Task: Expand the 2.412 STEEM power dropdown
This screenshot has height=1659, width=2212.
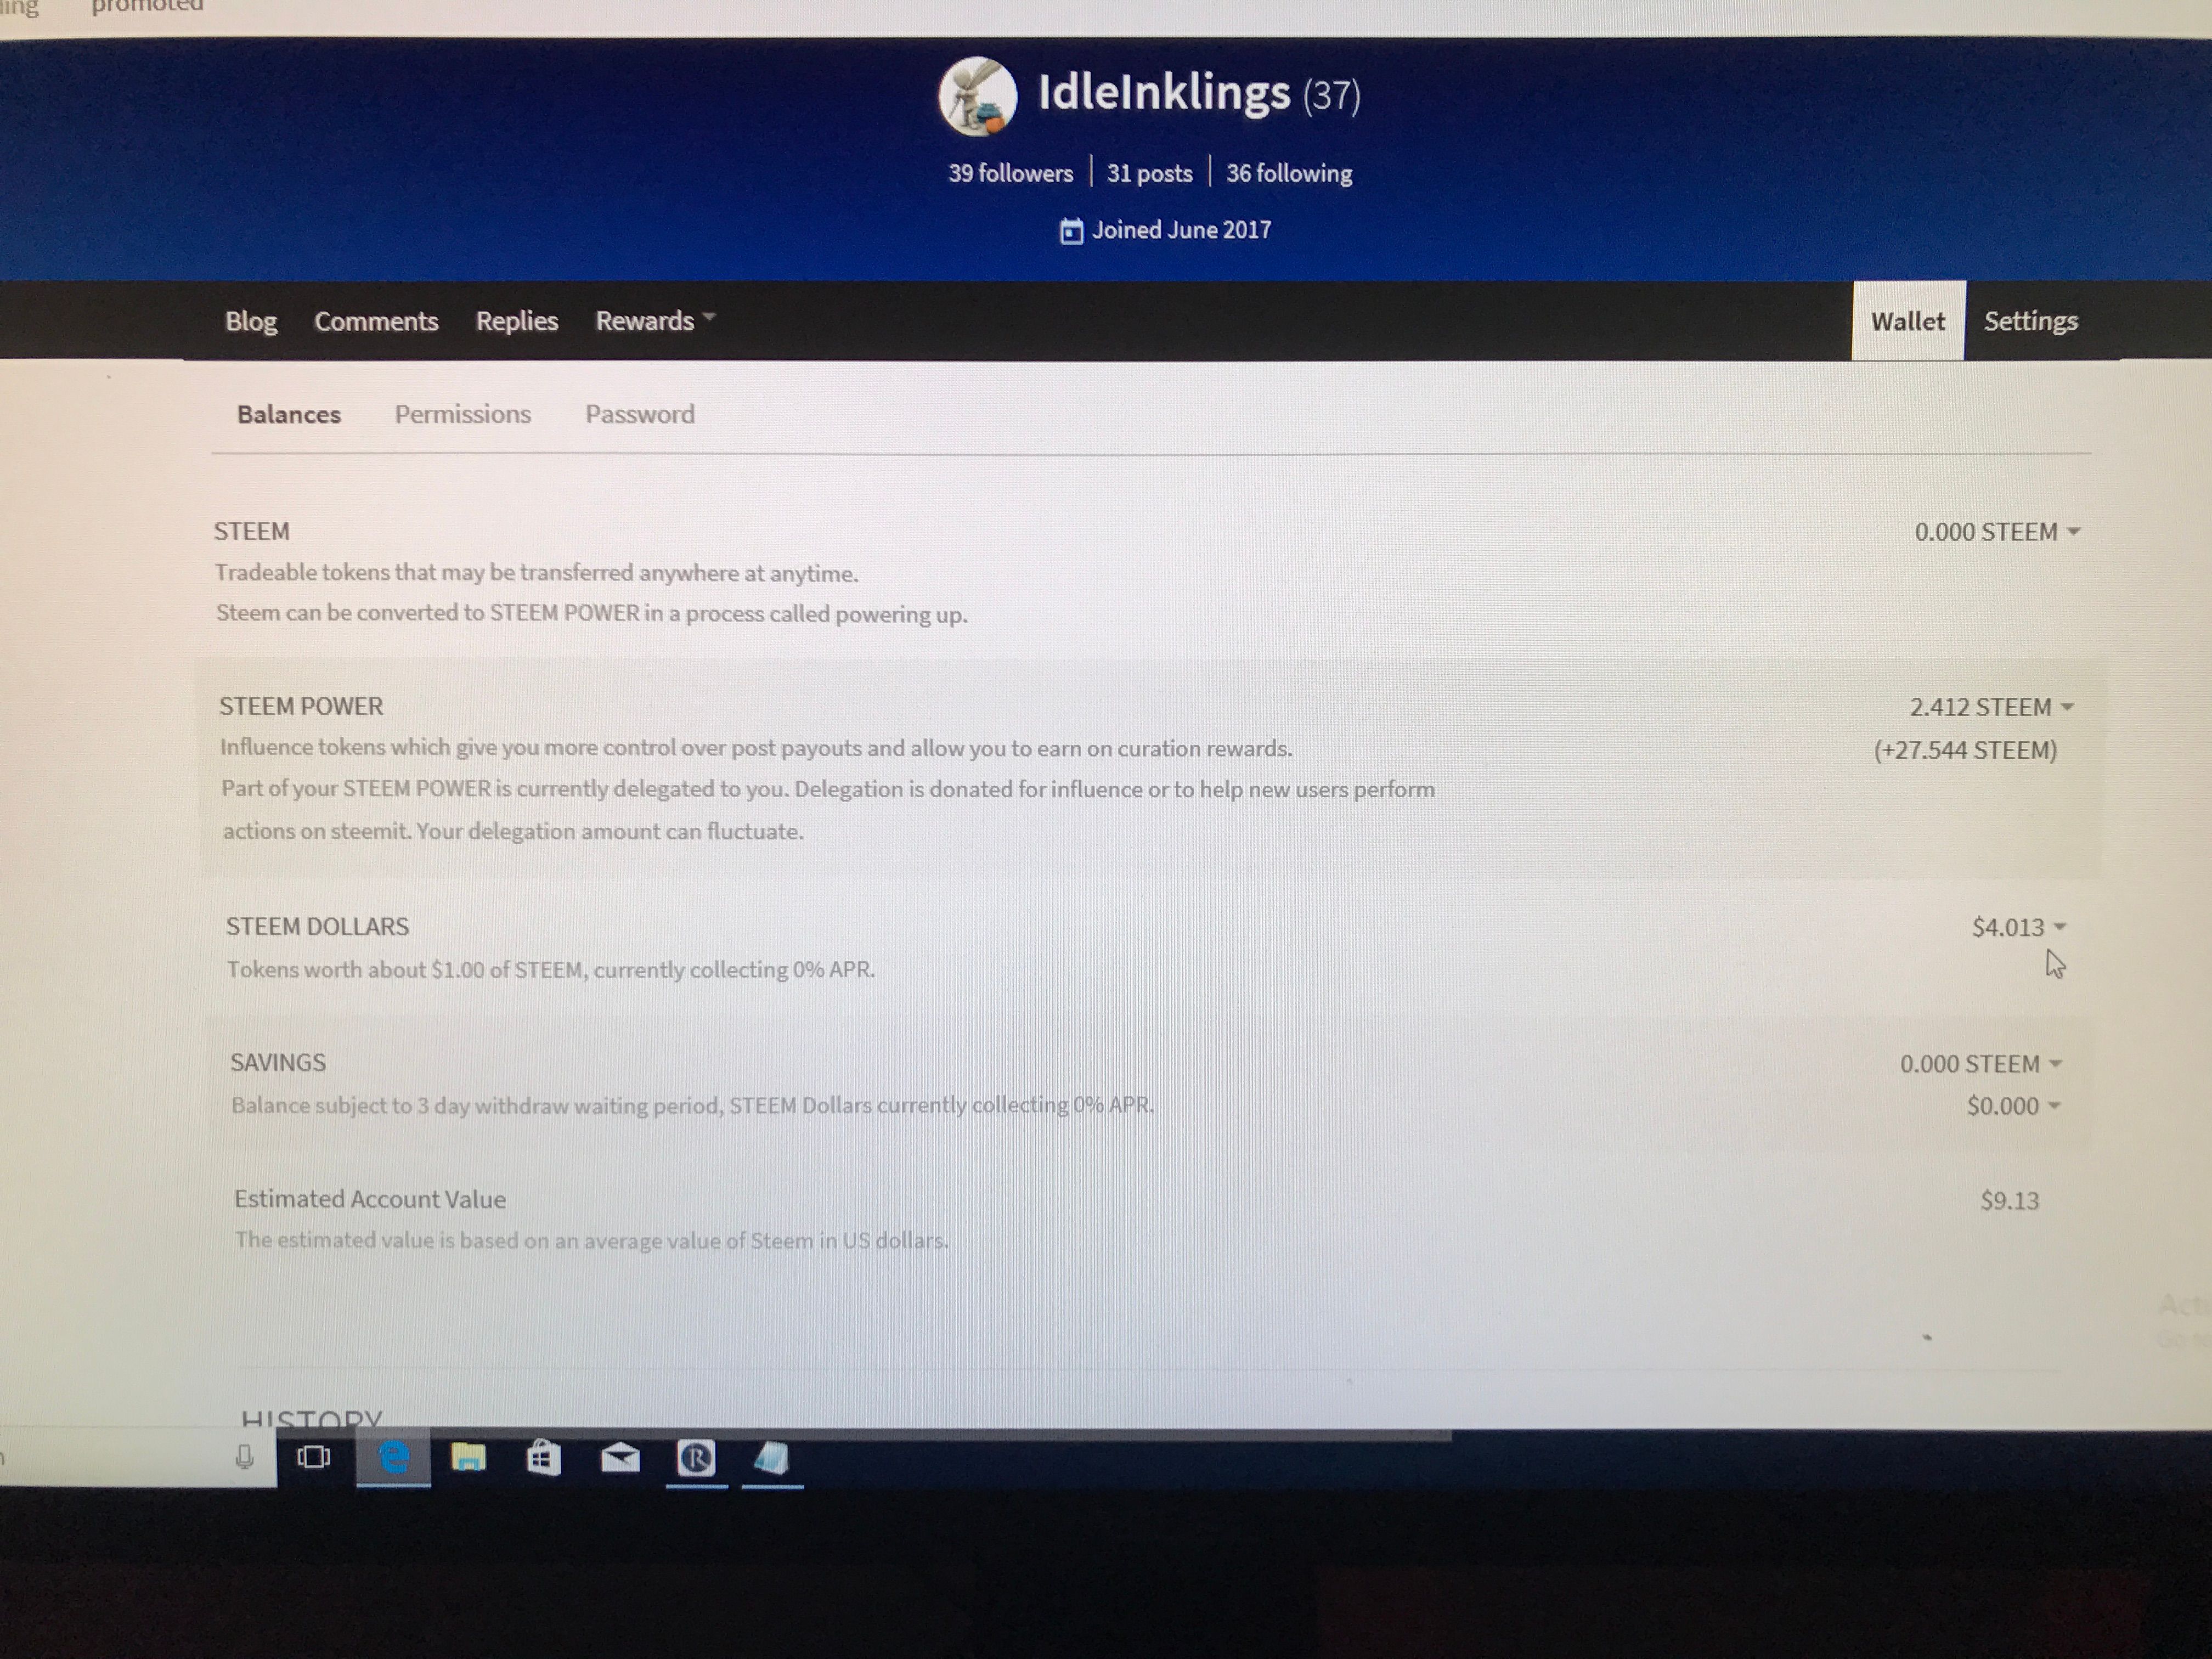Action: pos(1992,707)
